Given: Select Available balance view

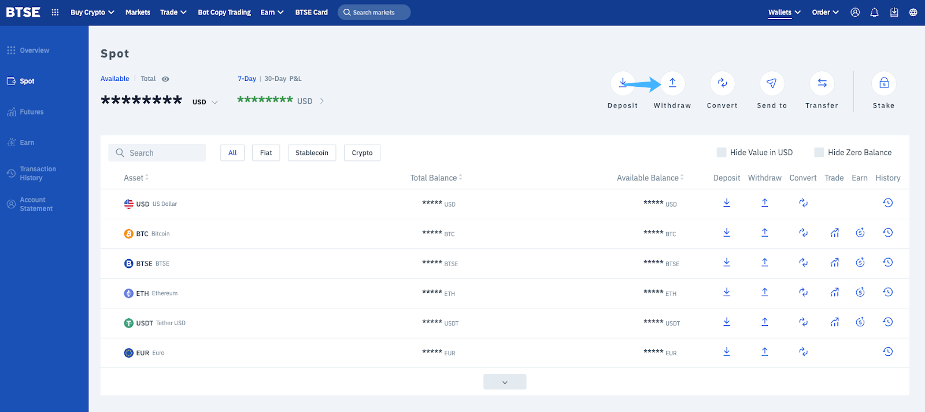Looking at the screenshot, I should pyautogui.click(x=115, y=79).
